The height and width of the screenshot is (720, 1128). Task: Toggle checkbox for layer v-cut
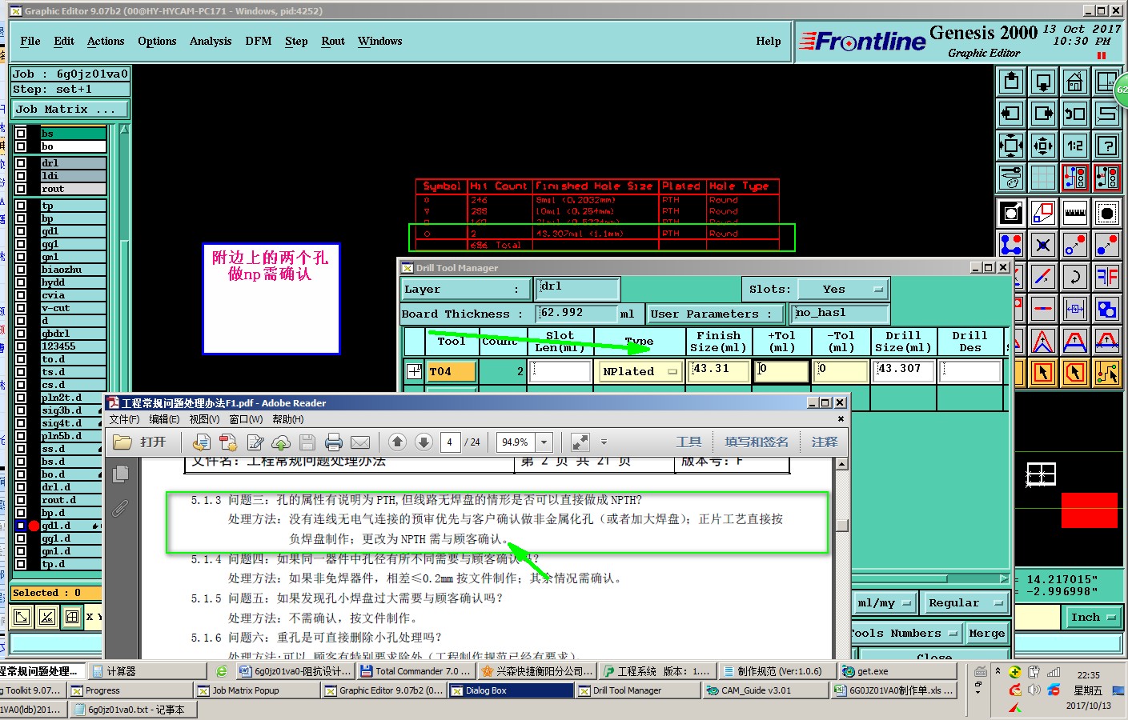coord(22,308)
